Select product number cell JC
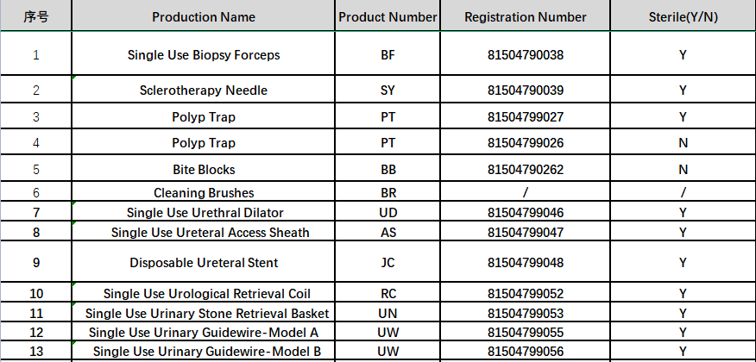The width and height of the screenshot is (756, 362). pyautogui.click(x=387, y=262)
